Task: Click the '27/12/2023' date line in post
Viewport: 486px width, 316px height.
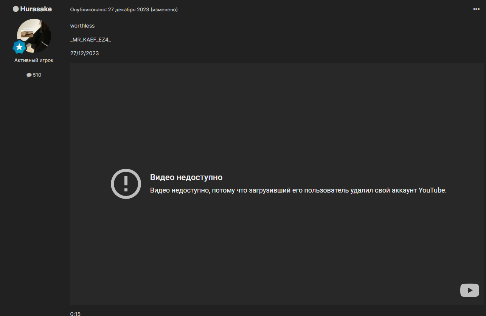Action: [84, 53]
